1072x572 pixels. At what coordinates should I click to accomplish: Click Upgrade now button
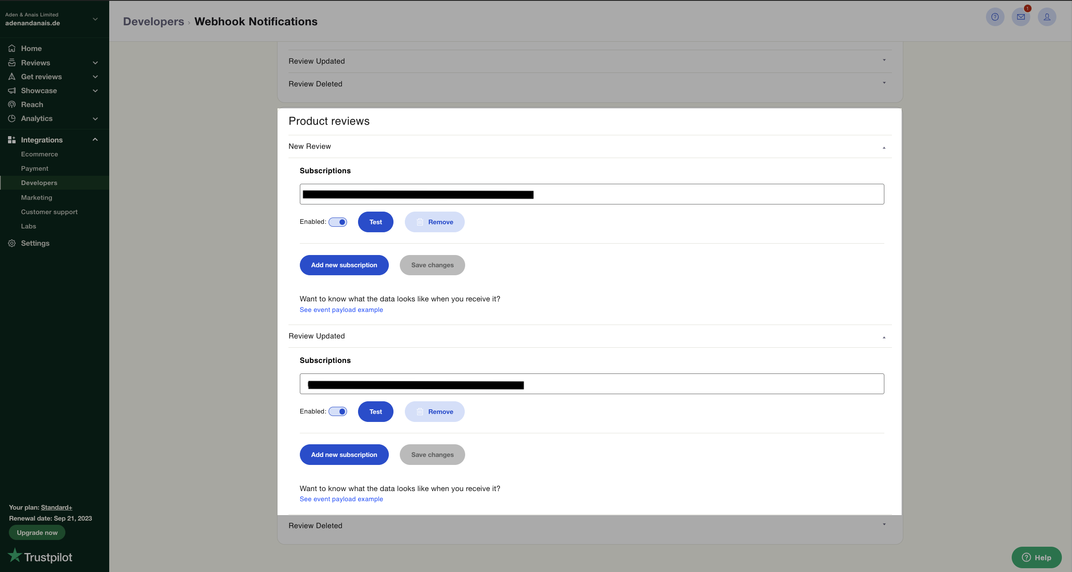pos(37,533)
